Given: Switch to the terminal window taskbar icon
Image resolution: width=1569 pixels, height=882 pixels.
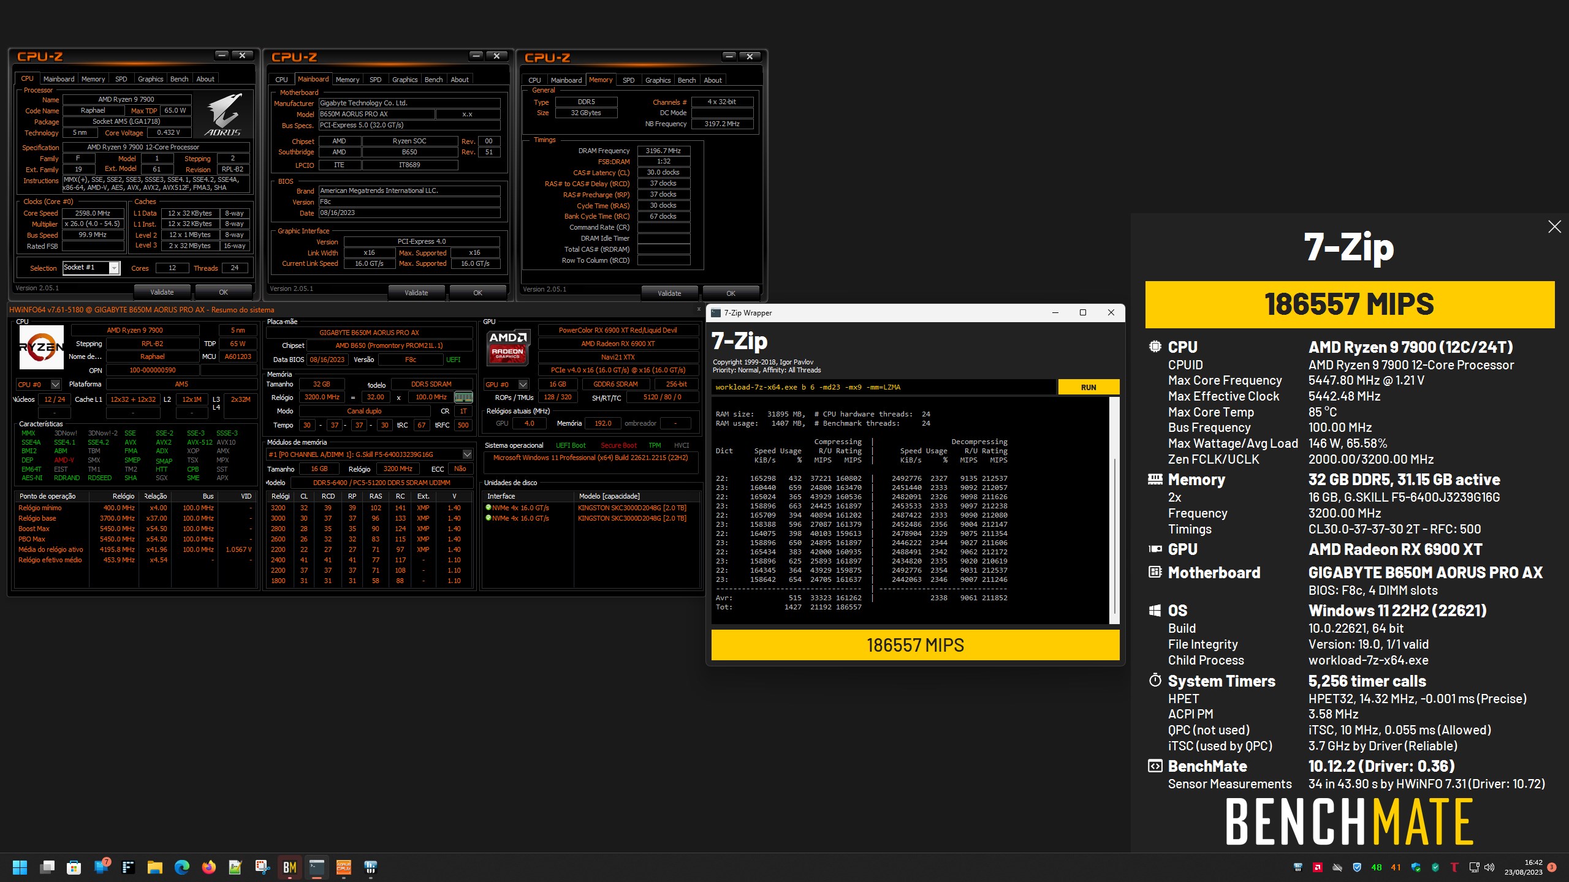Looking at the screenshot, I should (x=317, y=867).
